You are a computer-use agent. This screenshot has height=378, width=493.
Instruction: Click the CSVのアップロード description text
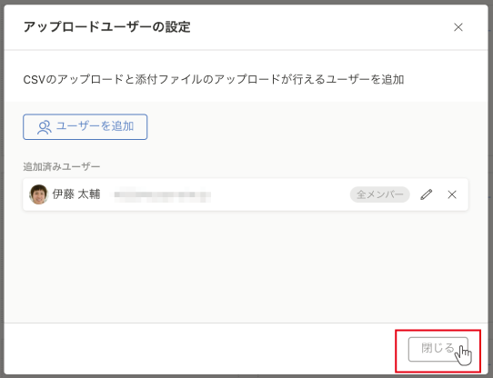point(214,79)
